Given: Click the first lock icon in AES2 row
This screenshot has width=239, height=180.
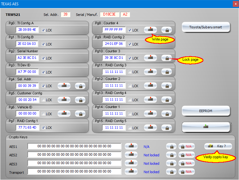Looking at the screenshot, I should tap(171, 155).
